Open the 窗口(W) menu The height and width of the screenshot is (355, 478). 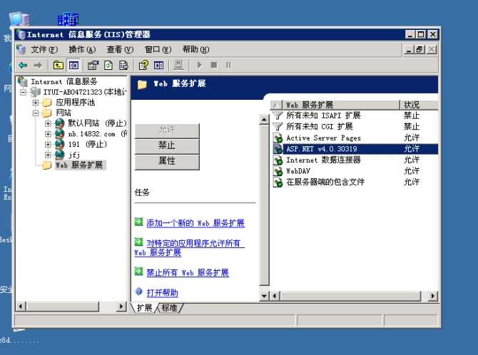coord(158,49)
